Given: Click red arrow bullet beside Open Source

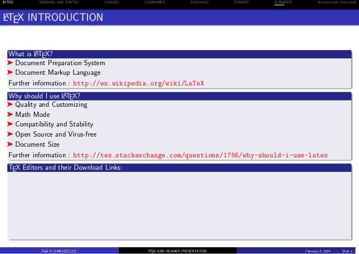Looking at the screenshot, I should click(x=10, y=134).
